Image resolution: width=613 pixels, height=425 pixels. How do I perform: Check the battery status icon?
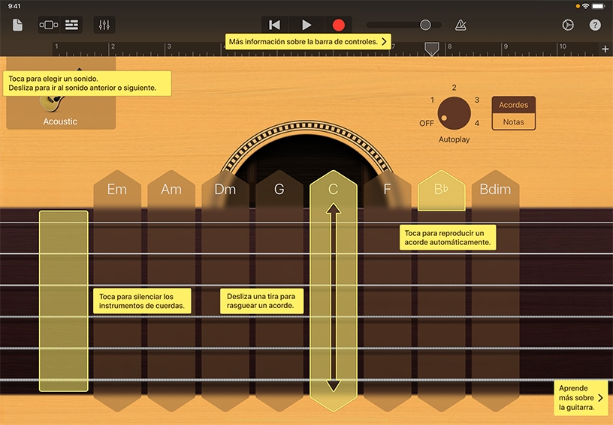tap(599, 6)
